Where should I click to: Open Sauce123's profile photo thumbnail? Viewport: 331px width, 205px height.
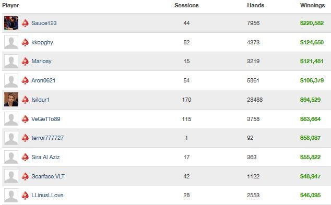(11, 23)
